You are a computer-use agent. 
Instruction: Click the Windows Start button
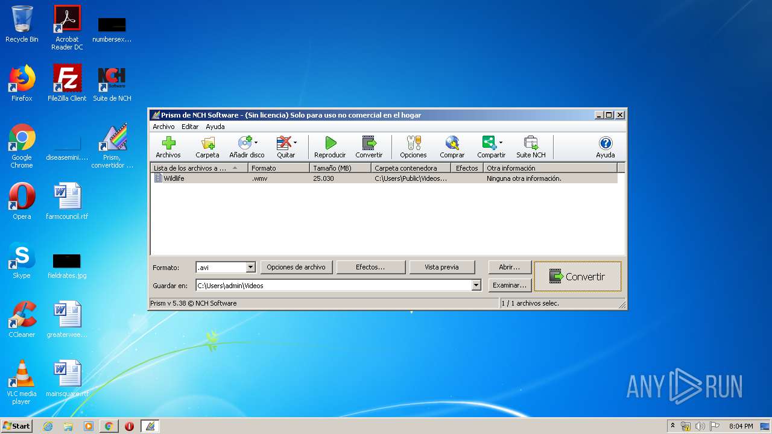click(x=16, y=426)
